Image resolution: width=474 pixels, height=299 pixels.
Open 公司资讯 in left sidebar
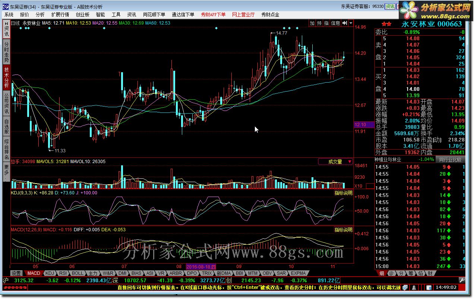(x=6, y=103)
